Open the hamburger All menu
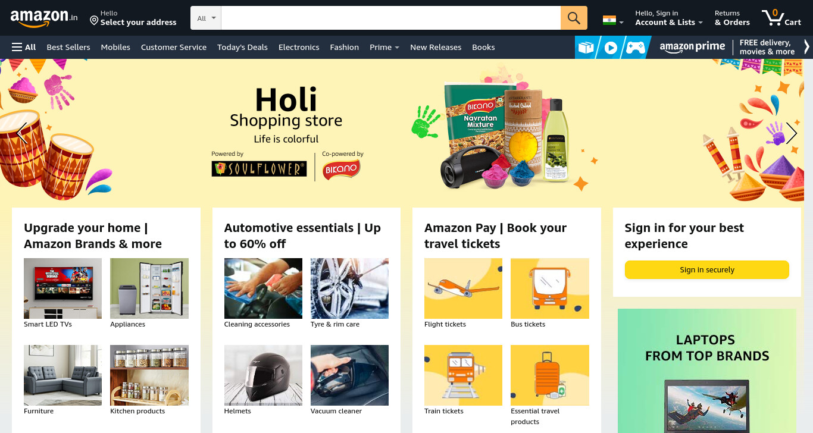The image size is (813, 433). tap(24, 47)
